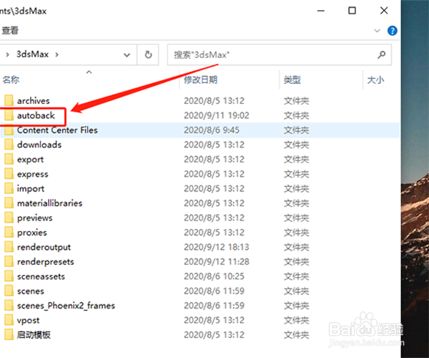Click the date 2020/9/12 11:28
The height and width of the screenshot is (358, 429).
click(217, 262)
